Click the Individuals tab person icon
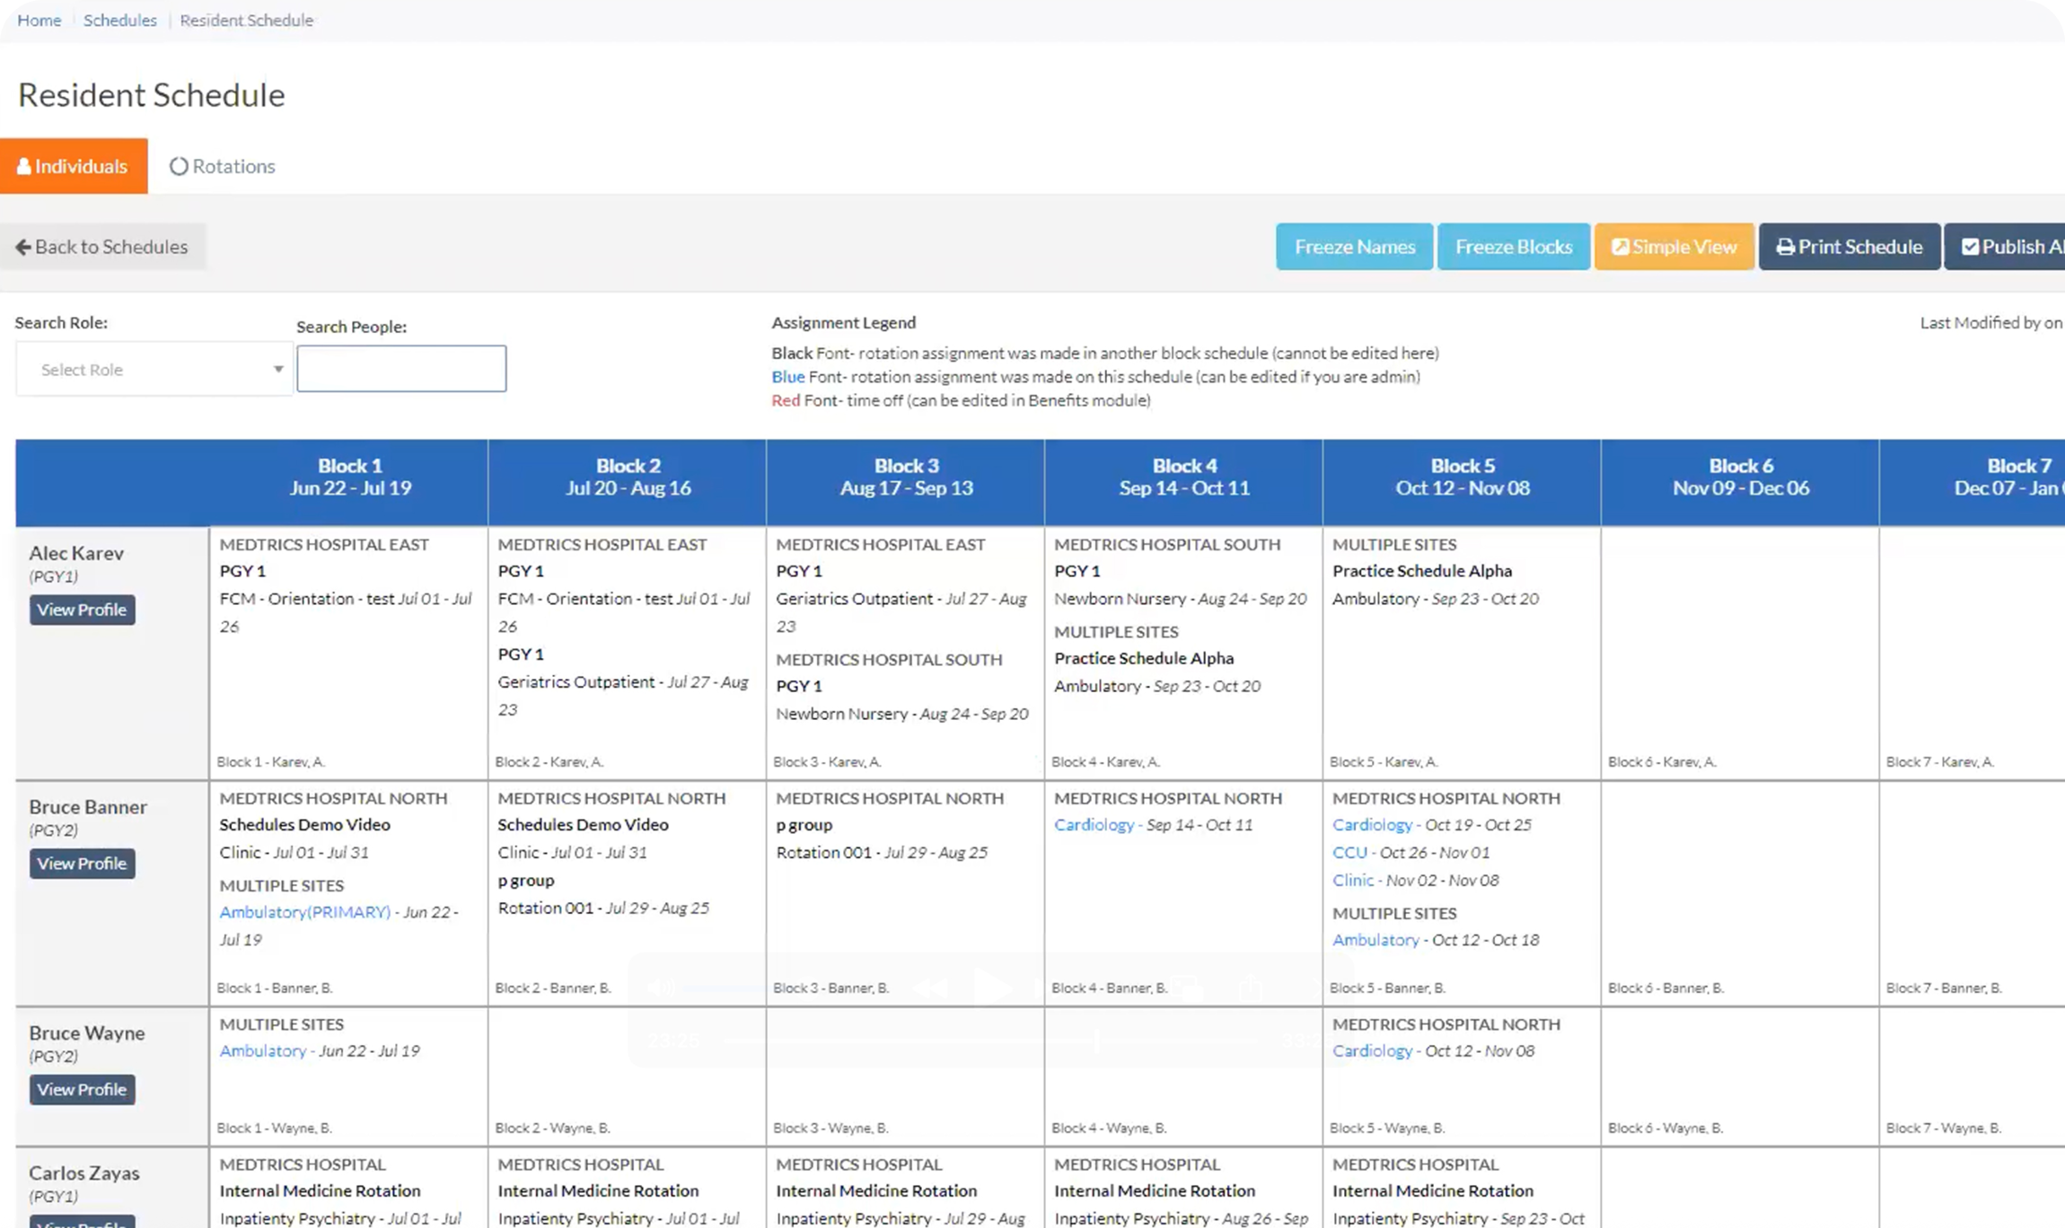2065x1228 pixels. click(x=24, y=167)
